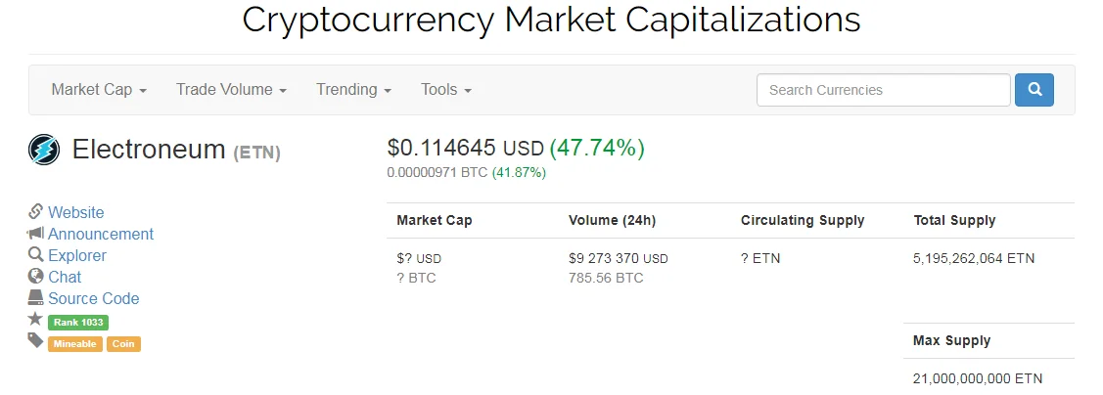This screenshot has width=1103, height=395.
Task: Select the orange Mineable tag
Action: [75, 344]
